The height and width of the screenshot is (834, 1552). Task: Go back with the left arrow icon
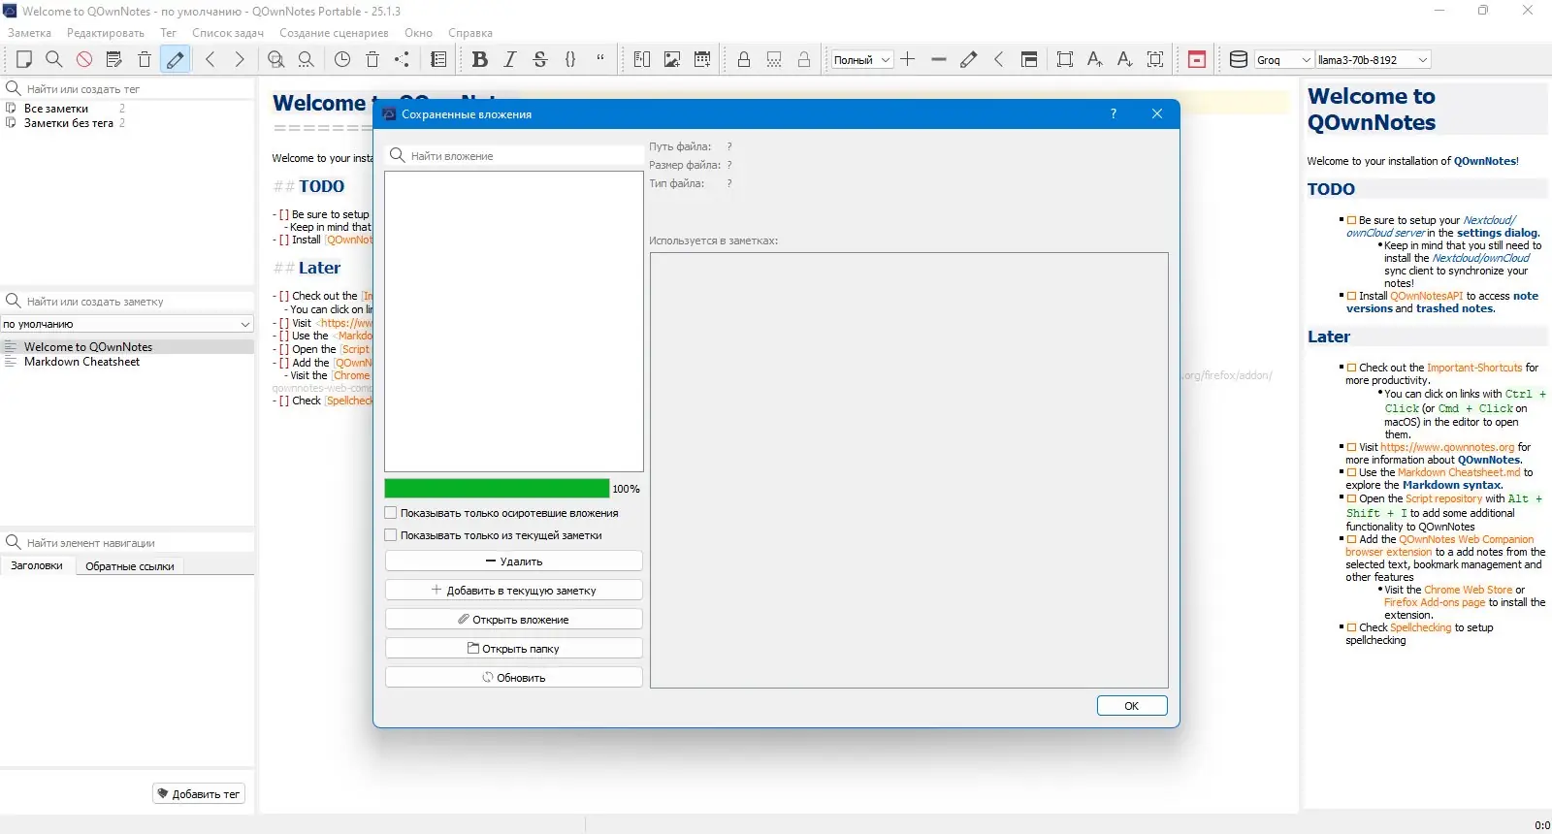click(210, 59)
